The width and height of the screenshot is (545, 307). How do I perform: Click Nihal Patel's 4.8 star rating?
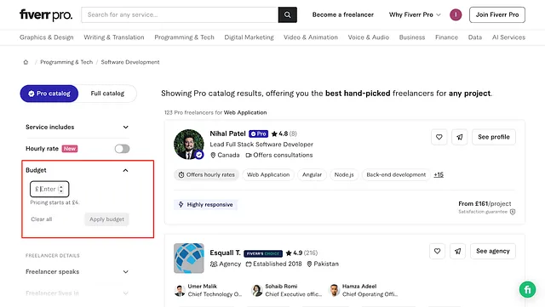pos(284,134)
